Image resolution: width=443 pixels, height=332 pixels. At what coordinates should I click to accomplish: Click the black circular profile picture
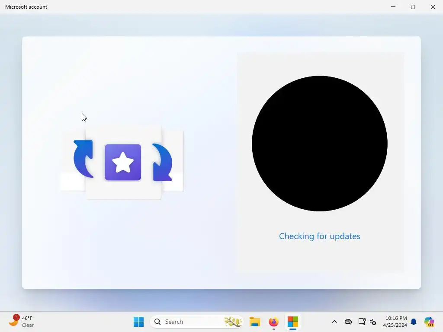coord(320,144)
